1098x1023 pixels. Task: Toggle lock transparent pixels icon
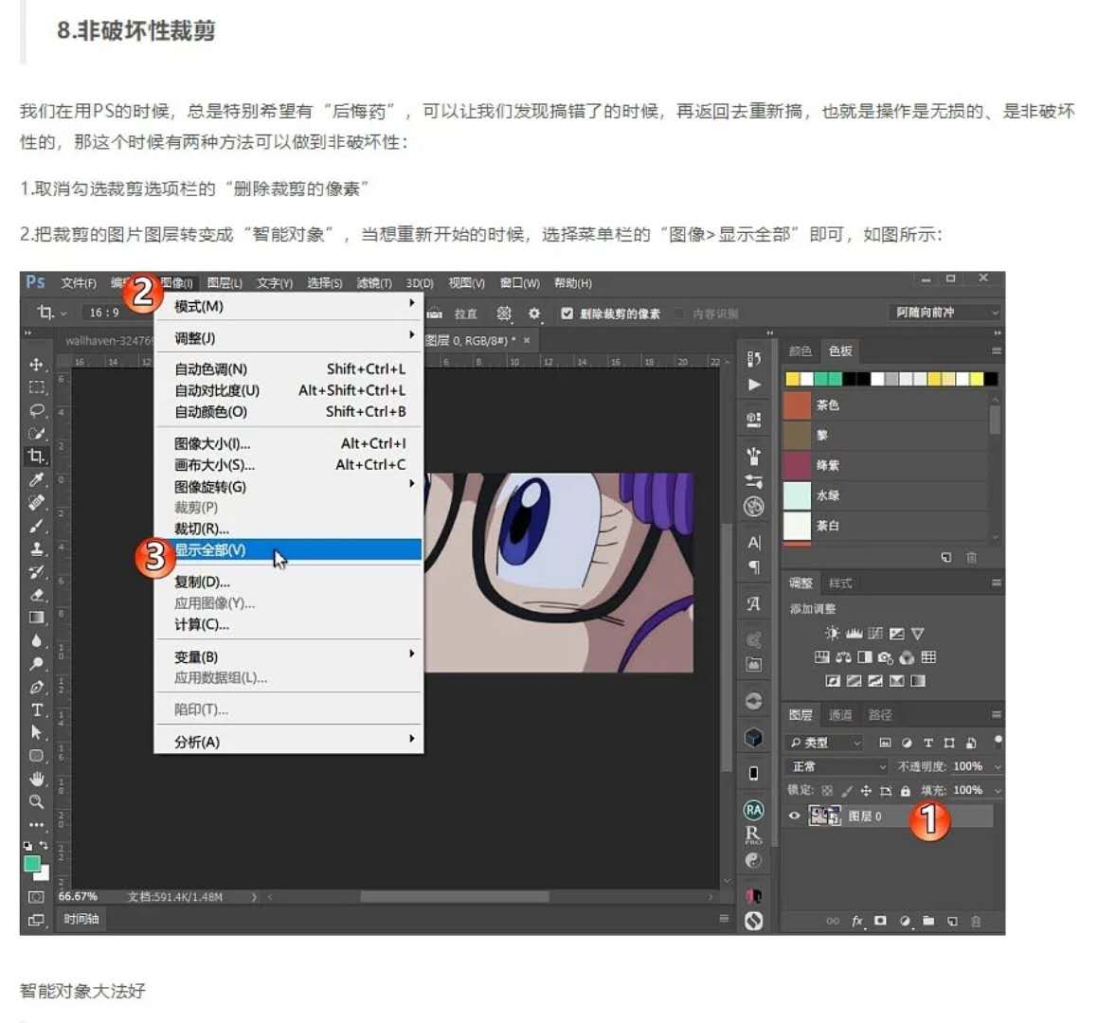(x=827, y=791)
